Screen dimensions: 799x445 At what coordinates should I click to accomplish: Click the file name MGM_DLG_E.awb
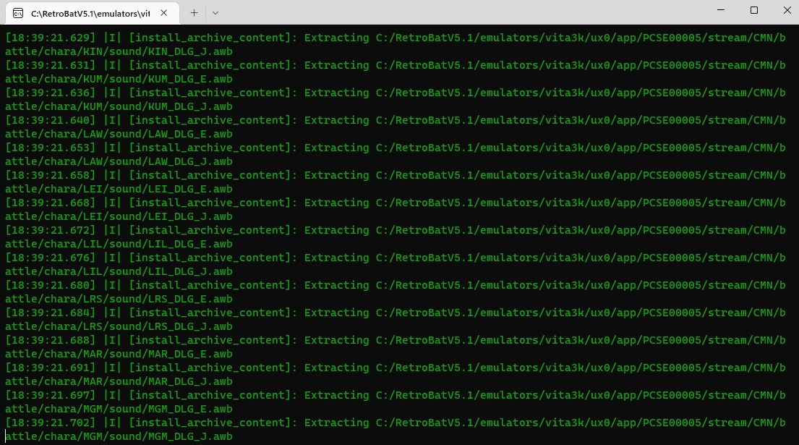[191, 410]
